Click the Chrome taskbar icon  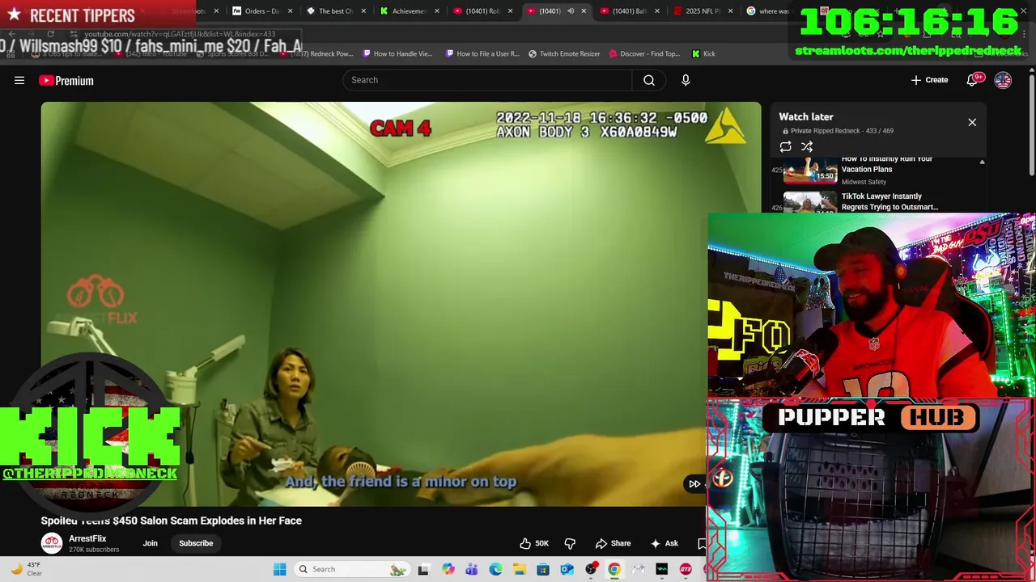point(614,569)
